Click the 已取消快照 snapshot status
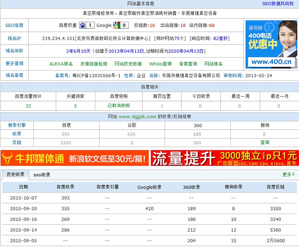This screenshot has width=299, height=247. 118,106
